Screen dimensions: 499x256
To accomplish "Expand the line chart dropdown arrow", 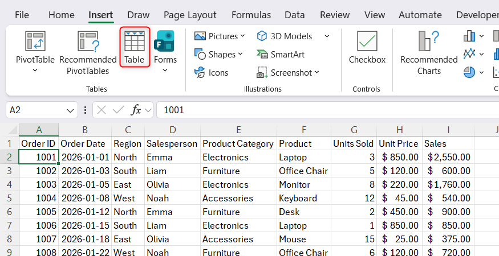I will click(481, 54).
